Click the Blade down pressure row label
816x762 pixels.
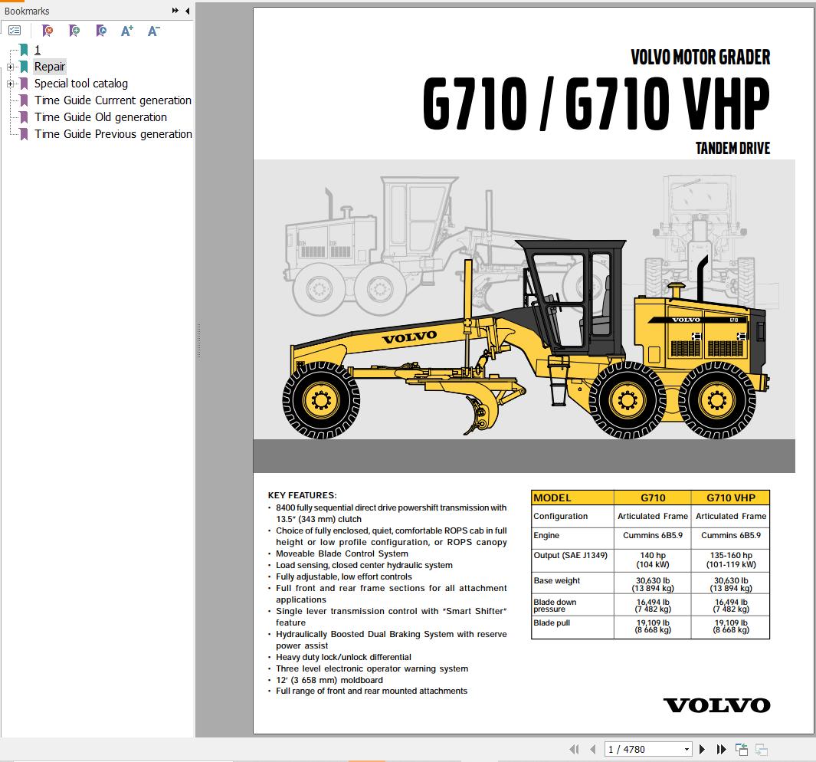(555, 605)
